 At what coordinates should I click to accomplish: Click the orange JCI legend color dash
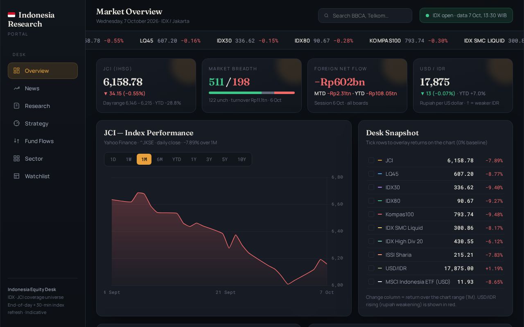(380, 160)
